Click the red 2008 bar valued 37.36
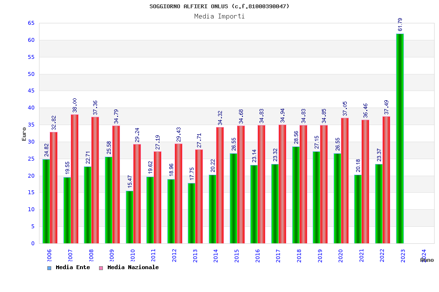This screenshot has height=292, width=439. point(95,180)
